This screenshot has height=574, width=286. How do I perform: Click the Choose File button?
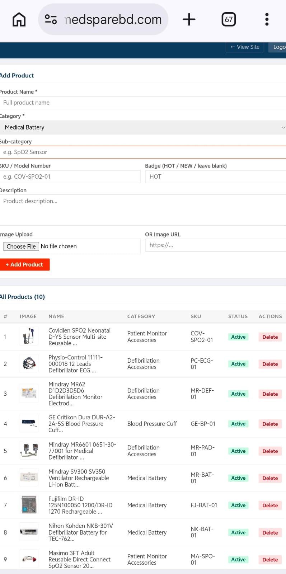click(x=21, y=246)
